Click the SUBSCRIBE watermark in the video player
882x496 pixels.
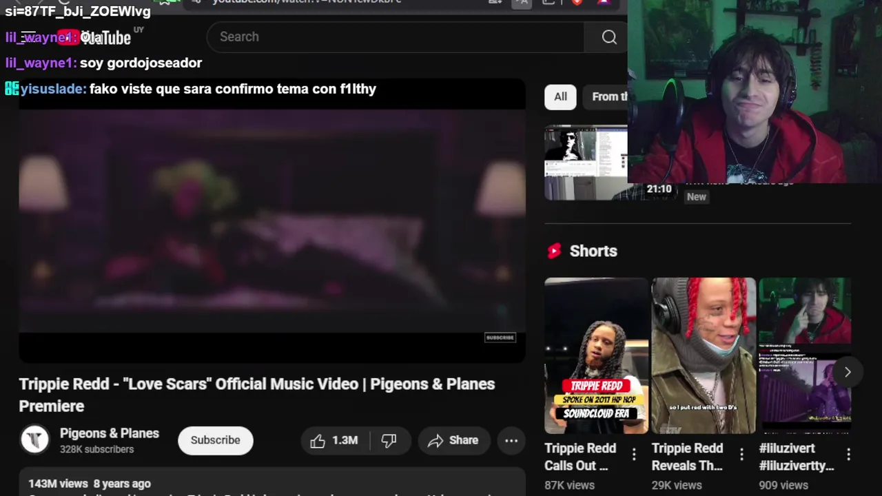point(500,338)
